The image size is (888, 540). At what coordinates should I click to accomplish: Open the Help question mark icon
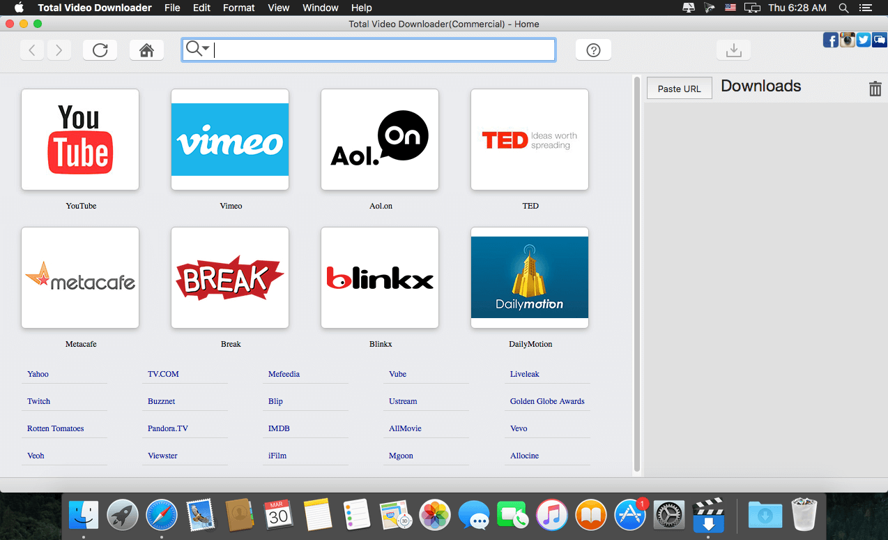[593, 50]
